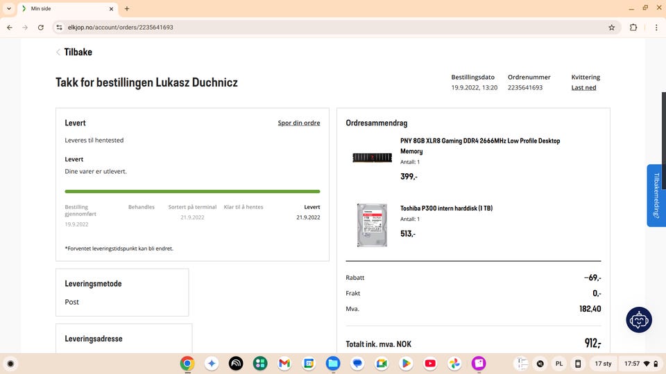Screen dimensions: 666x374
Task: Open Play Store from the shelf
Action: point(406,364)
